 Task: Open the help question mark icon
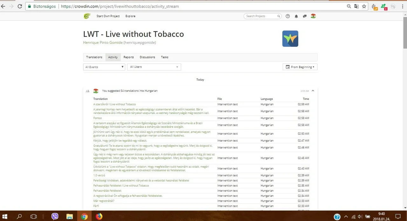click(288, 16)
